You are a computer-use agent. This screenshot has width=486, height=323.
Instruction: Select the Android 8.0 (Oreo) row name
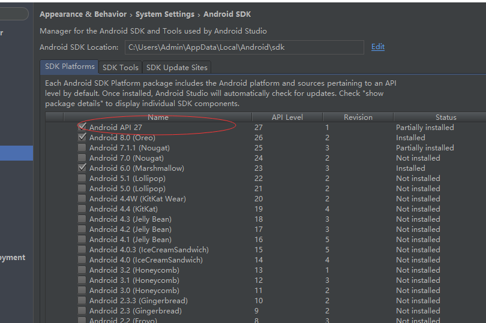[x=122, y=137]
